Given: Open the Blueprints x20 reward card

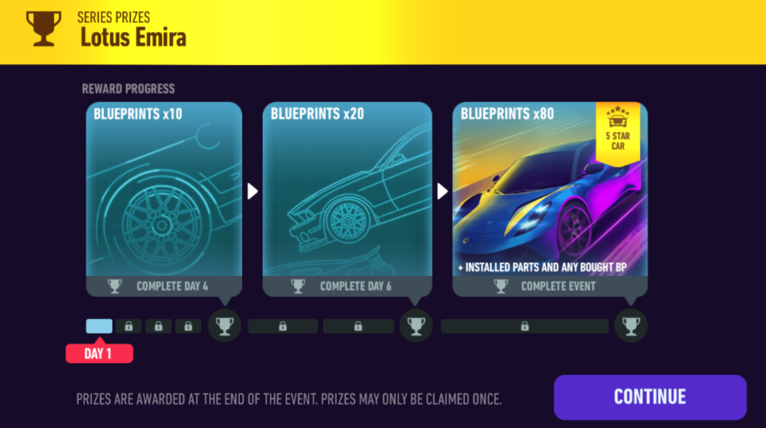Looking at the screenshot, I should point(347,199).
